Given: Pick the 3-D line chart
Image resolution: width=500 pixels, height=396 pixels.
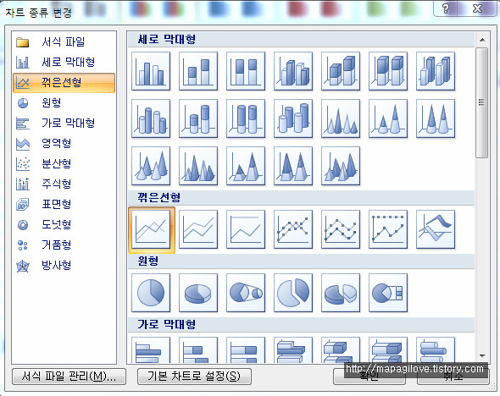Looking at the screenshot, I should click(436, 229).
